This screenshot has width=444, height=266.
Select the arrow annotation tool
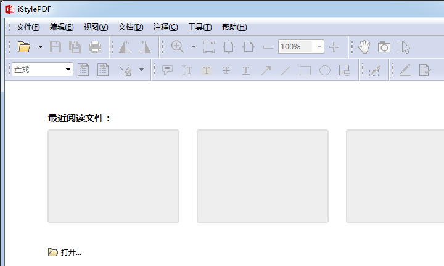pyautogui.click(x=266, y=70)
